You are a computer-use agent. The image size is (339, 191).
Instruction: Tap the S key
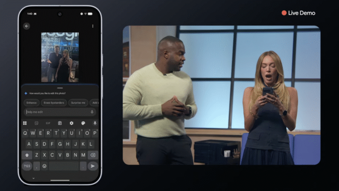[37, 144]
